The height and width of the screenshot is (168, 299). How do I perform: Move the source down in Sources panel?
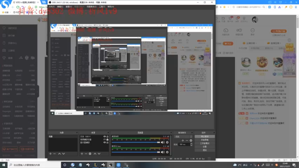point(99,154)
